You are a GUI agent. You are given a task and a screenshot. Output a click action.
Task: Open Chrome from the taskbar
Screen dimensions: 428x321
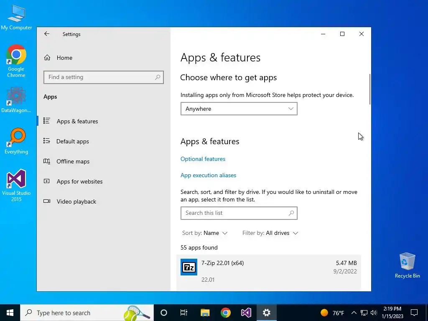pos(225,313)
